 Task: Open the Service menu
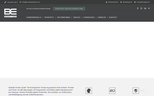[77, 17]
